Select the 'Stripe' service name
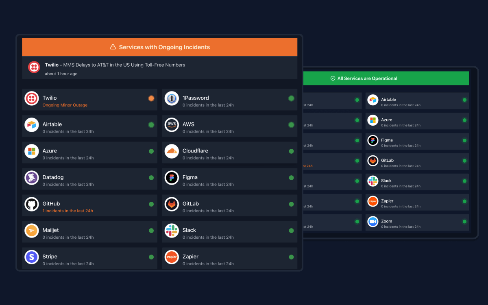The height and width of the screenshot is (305, 488). pos(50,257)
